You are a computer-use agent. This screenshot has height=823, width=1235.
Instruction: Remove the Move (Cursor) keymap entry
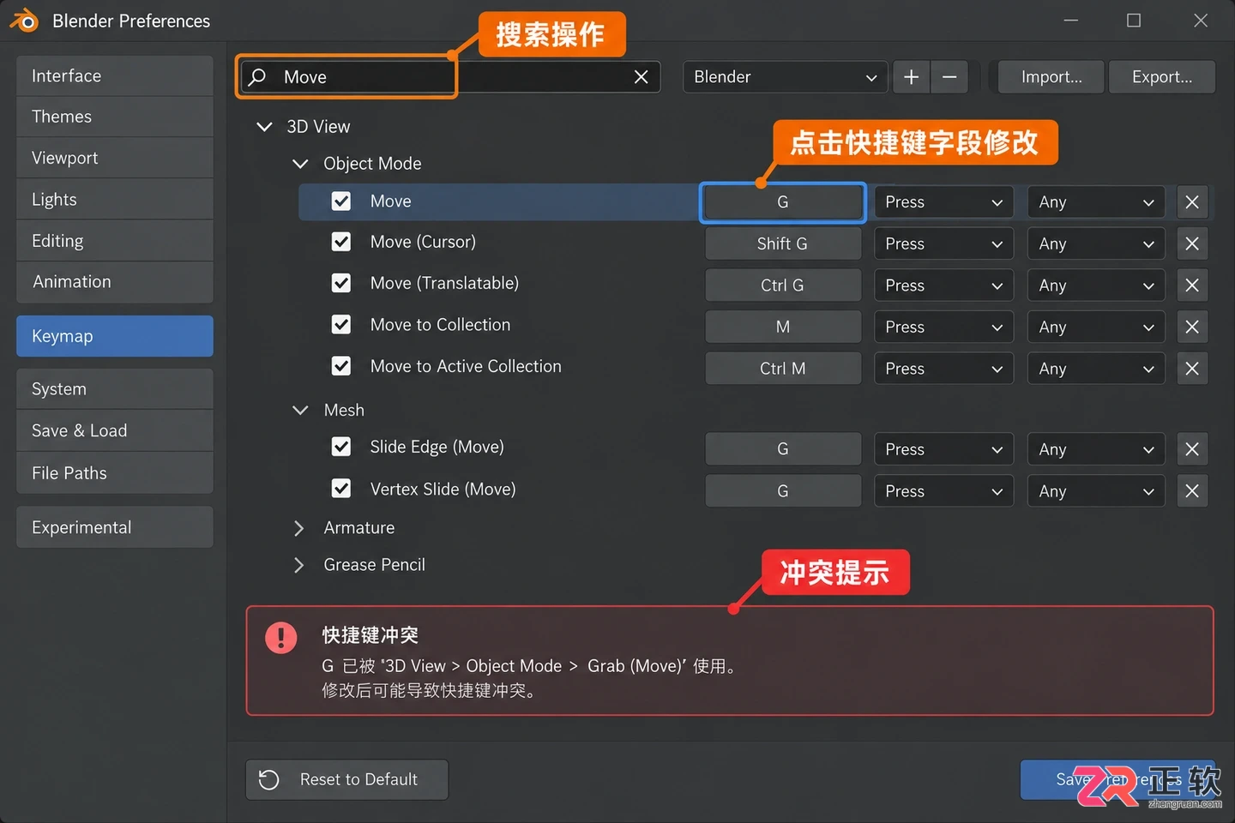[x=1192, y=243]
